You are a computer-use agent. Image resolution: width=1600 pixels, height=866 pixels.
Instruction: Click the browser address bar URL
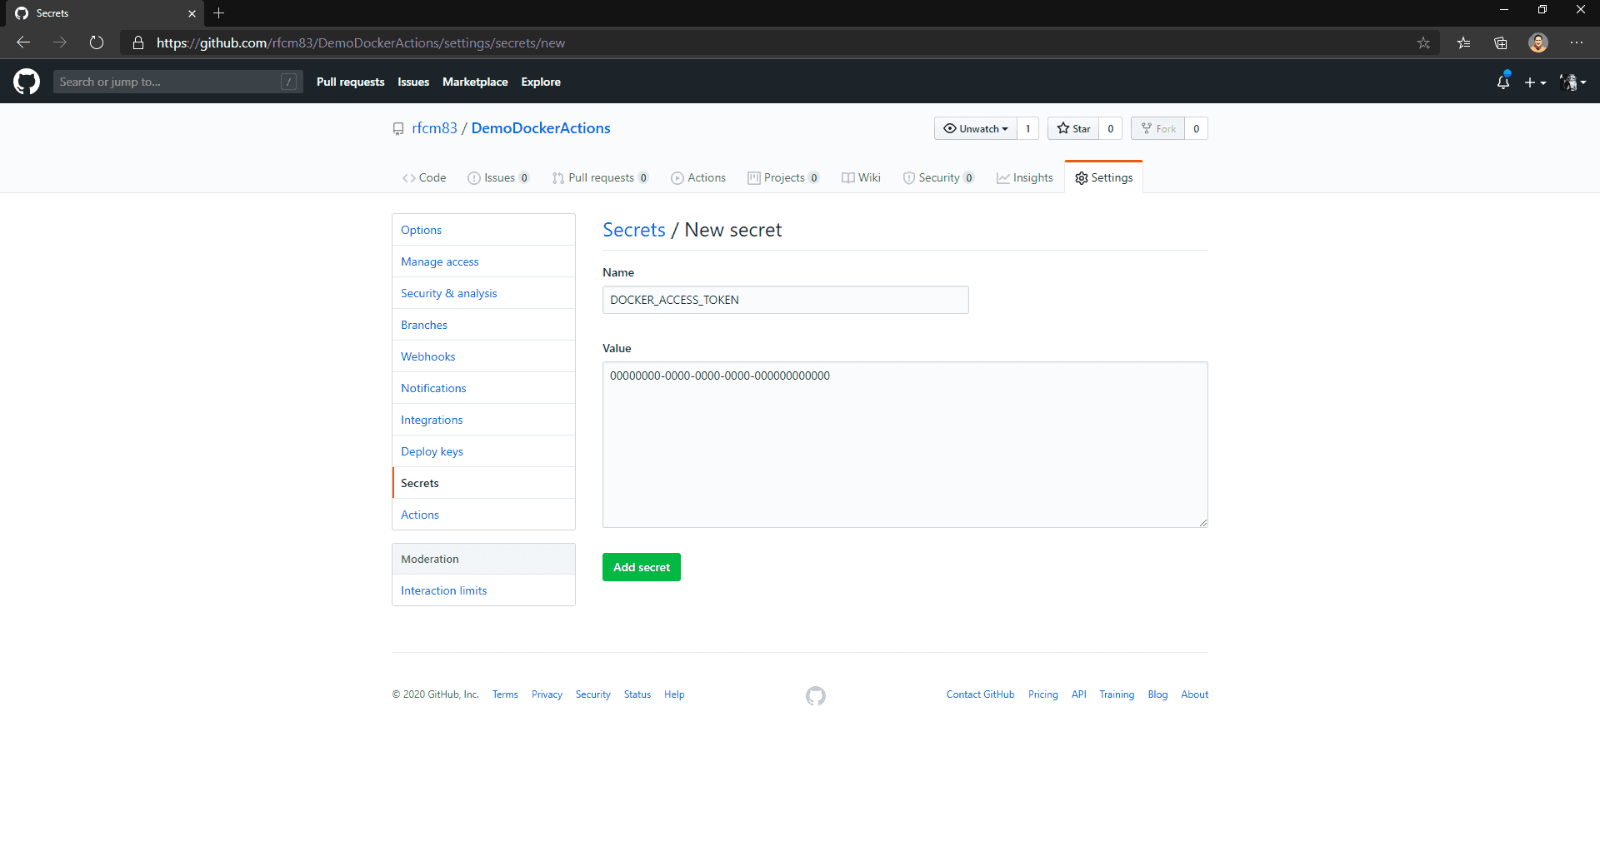360,42
